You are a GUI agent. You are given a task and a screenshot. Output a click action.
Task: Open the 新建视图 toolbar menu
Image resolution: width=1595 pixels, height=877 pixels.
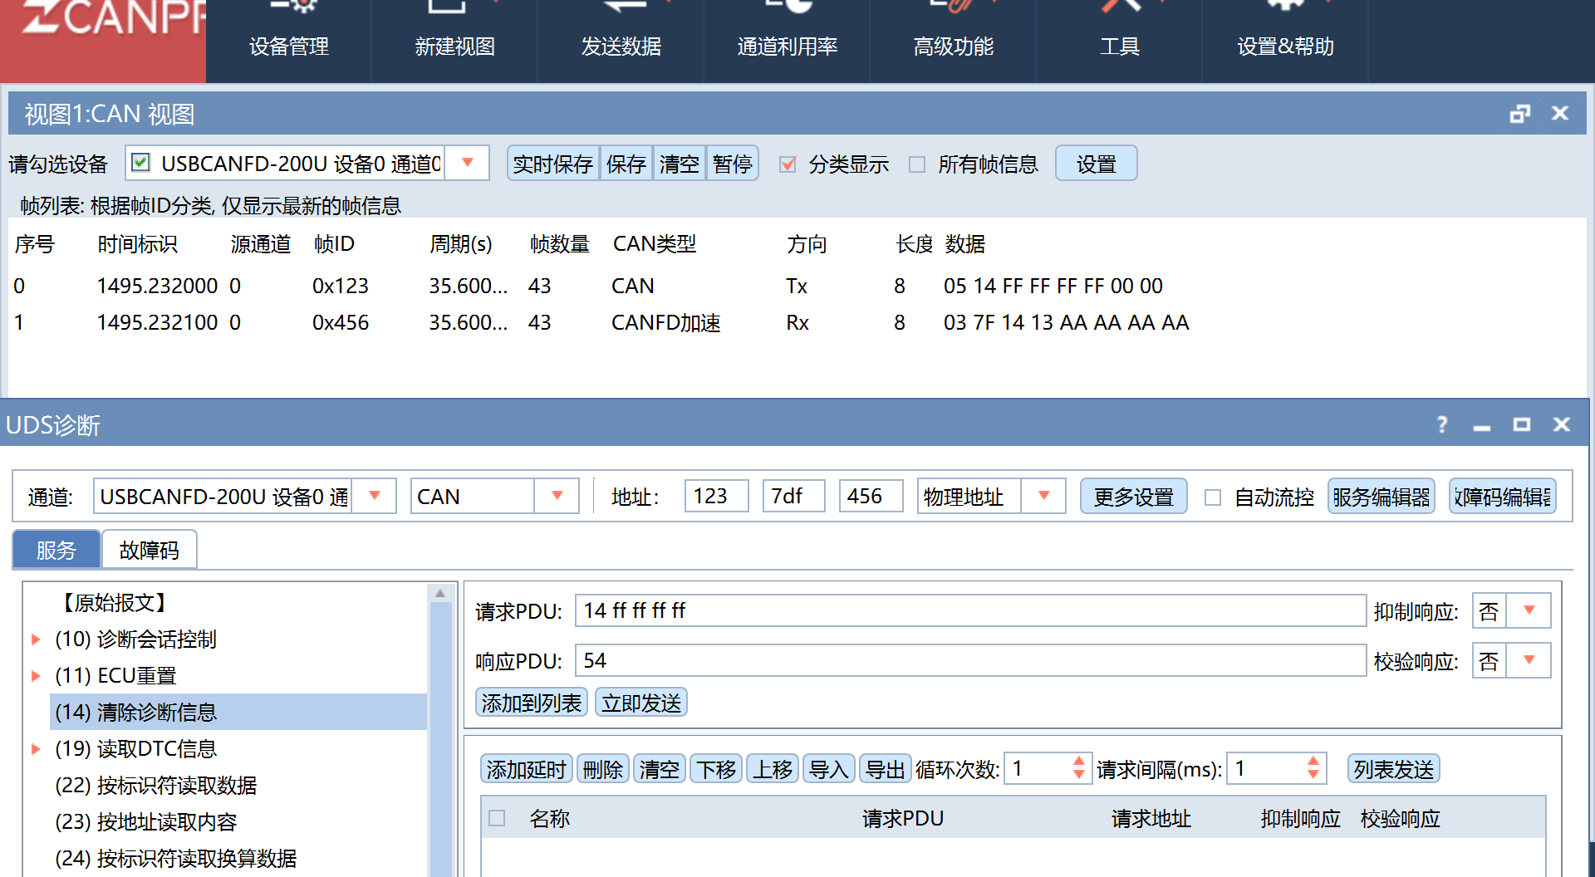pos(455,42)
